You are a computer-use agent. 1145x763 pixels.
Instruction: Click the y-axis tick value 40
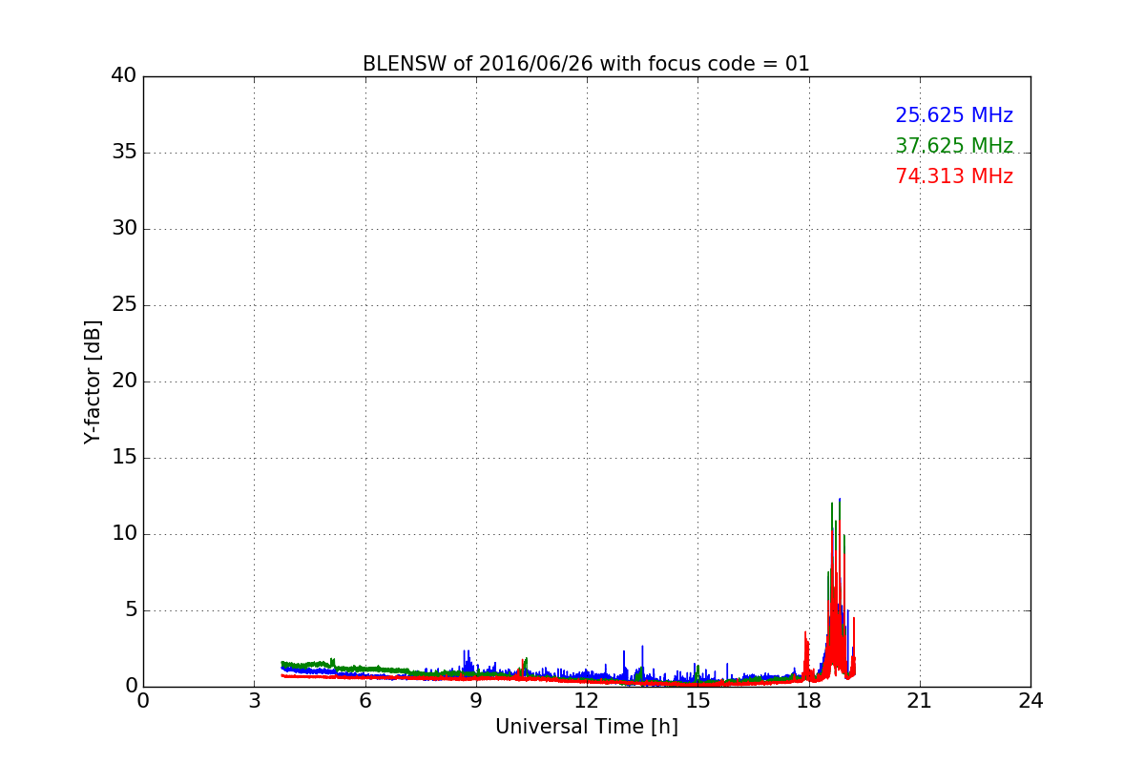124,75
